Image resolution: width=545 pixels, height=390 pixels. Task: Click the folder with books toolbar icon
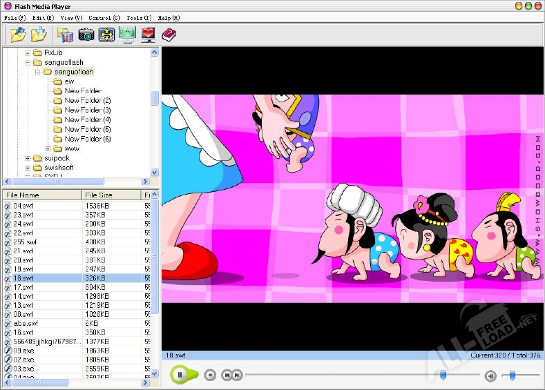66,34
